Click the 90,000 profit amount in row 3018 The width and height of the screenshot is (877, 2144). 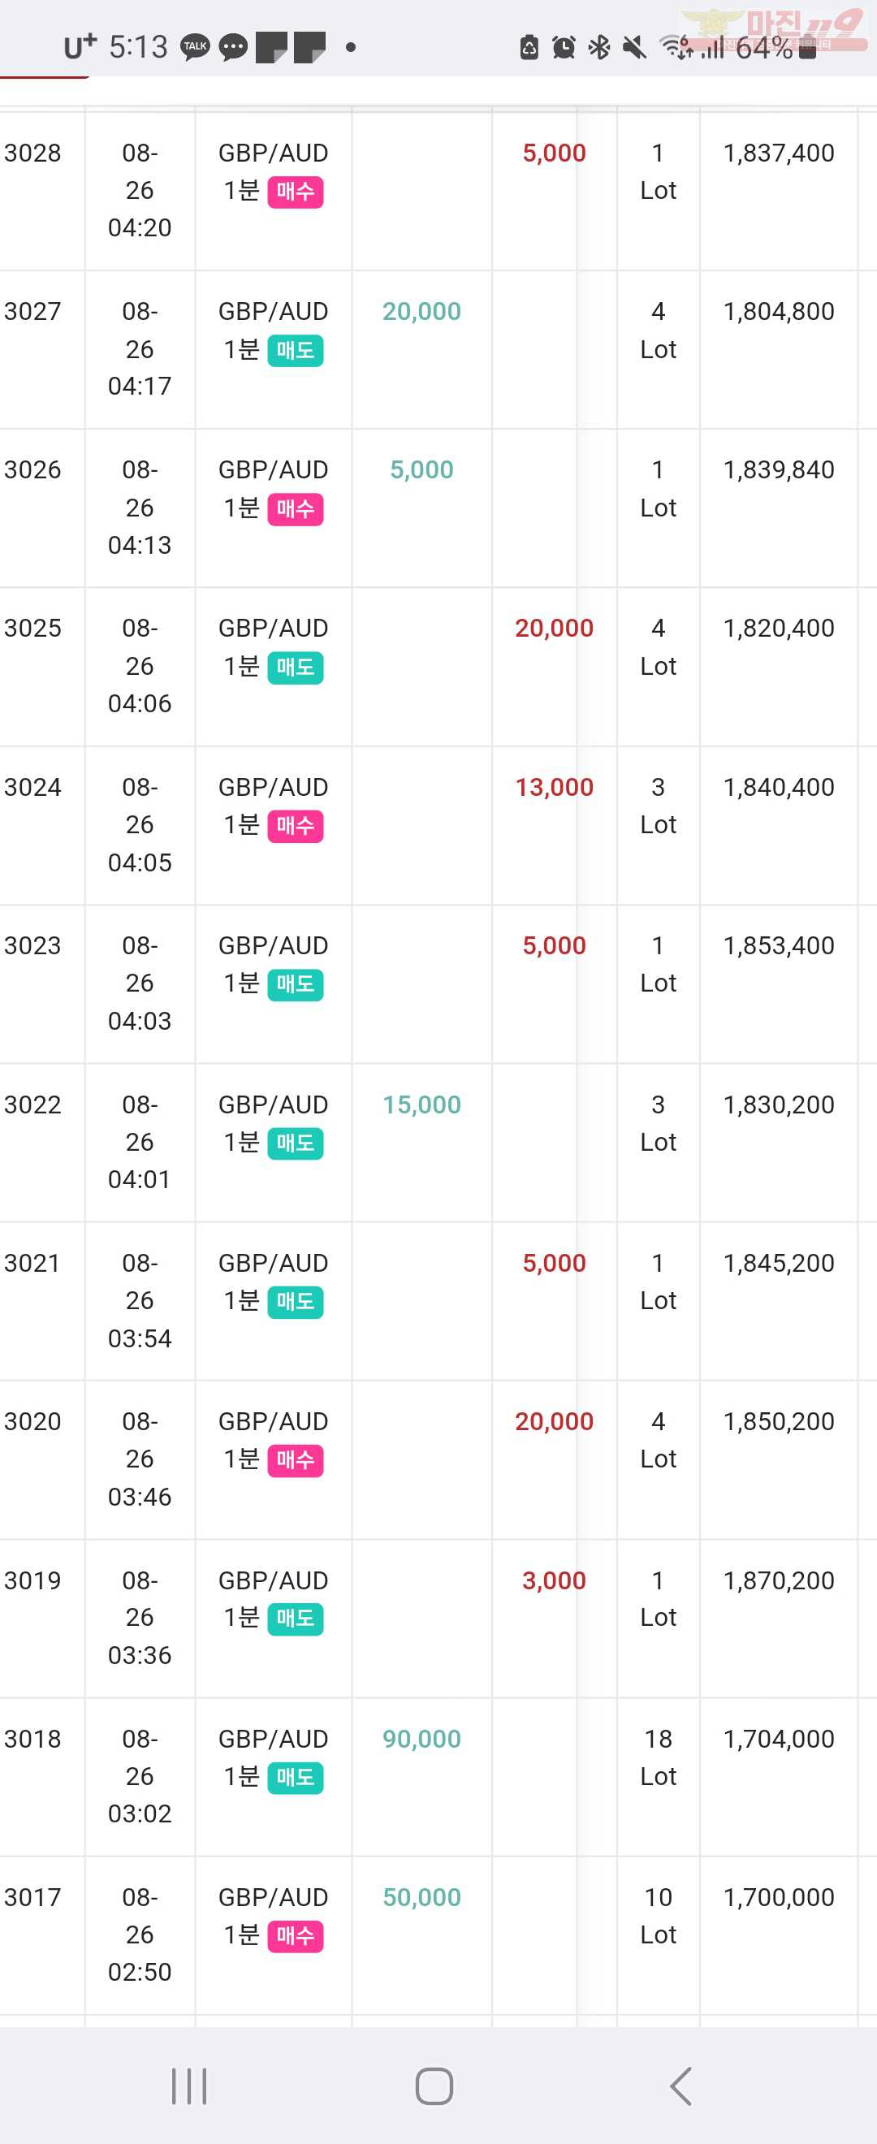pos(422,1739)
